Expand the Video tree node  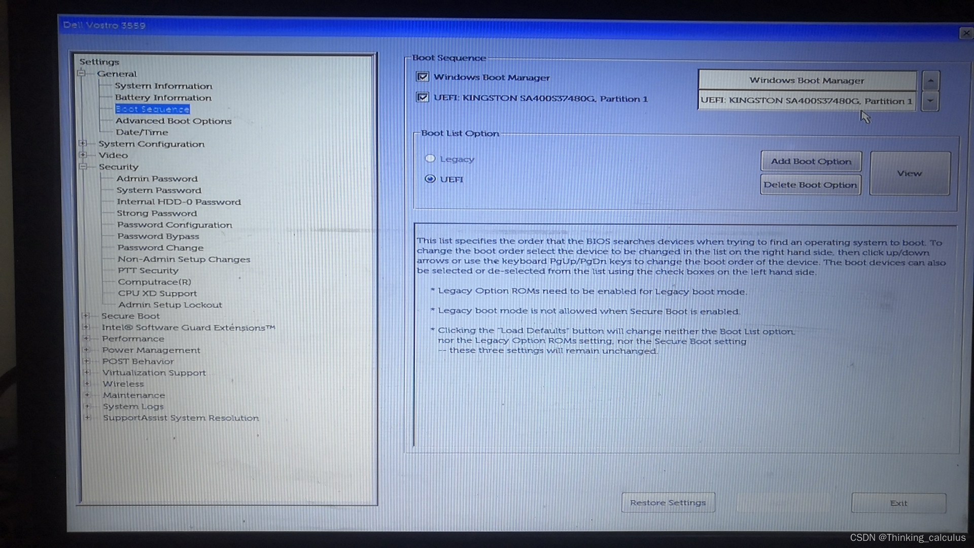click(83, 155)
